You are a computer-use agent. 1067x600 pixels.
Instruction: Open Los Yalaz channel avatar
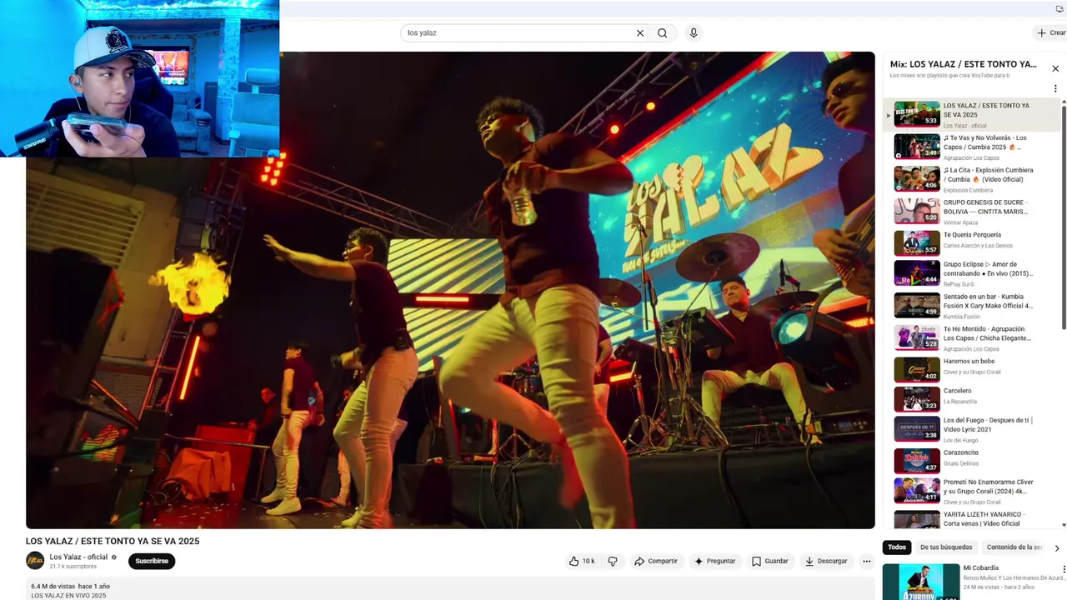(x=35, y=561)
